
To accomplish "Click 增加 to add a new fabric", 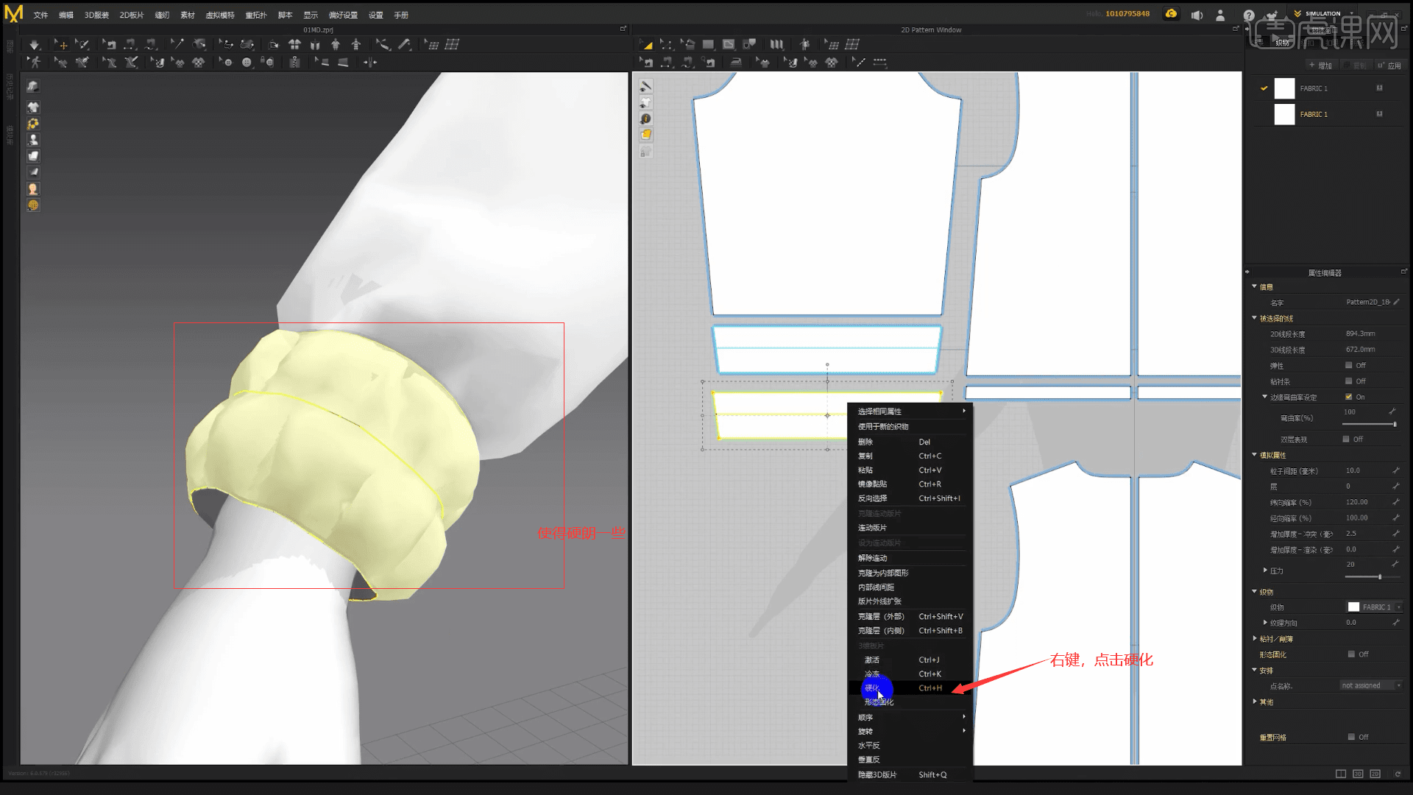I will 1321,65.
